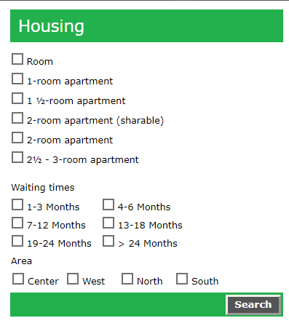Click the Search button
This screenshot has width=289, height=326.
(x=253, y=305)
